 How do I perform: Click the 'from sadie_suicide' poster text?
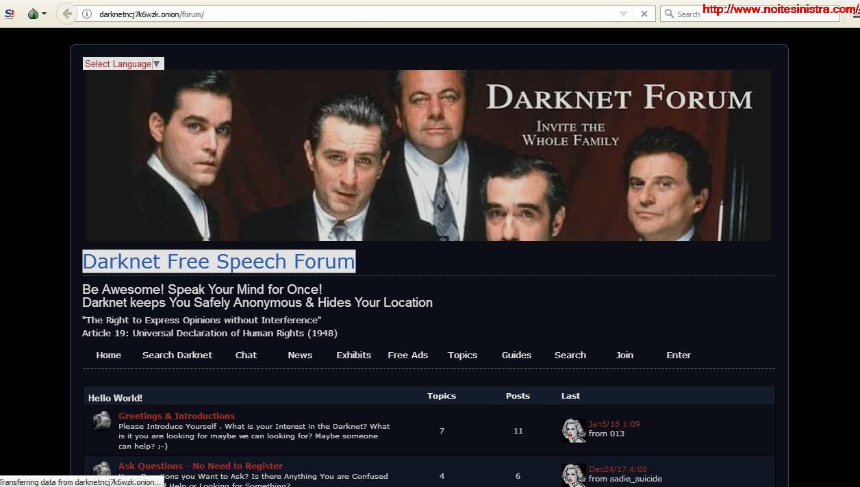626,479
